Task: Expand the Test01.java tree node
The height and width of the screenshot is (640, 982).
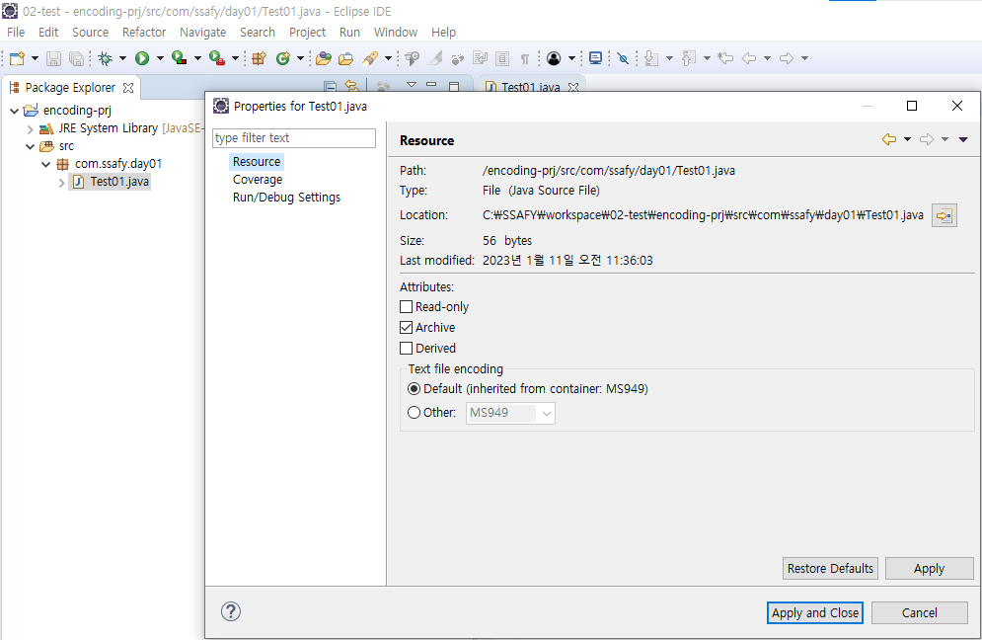Action: (x=61, y=183)
